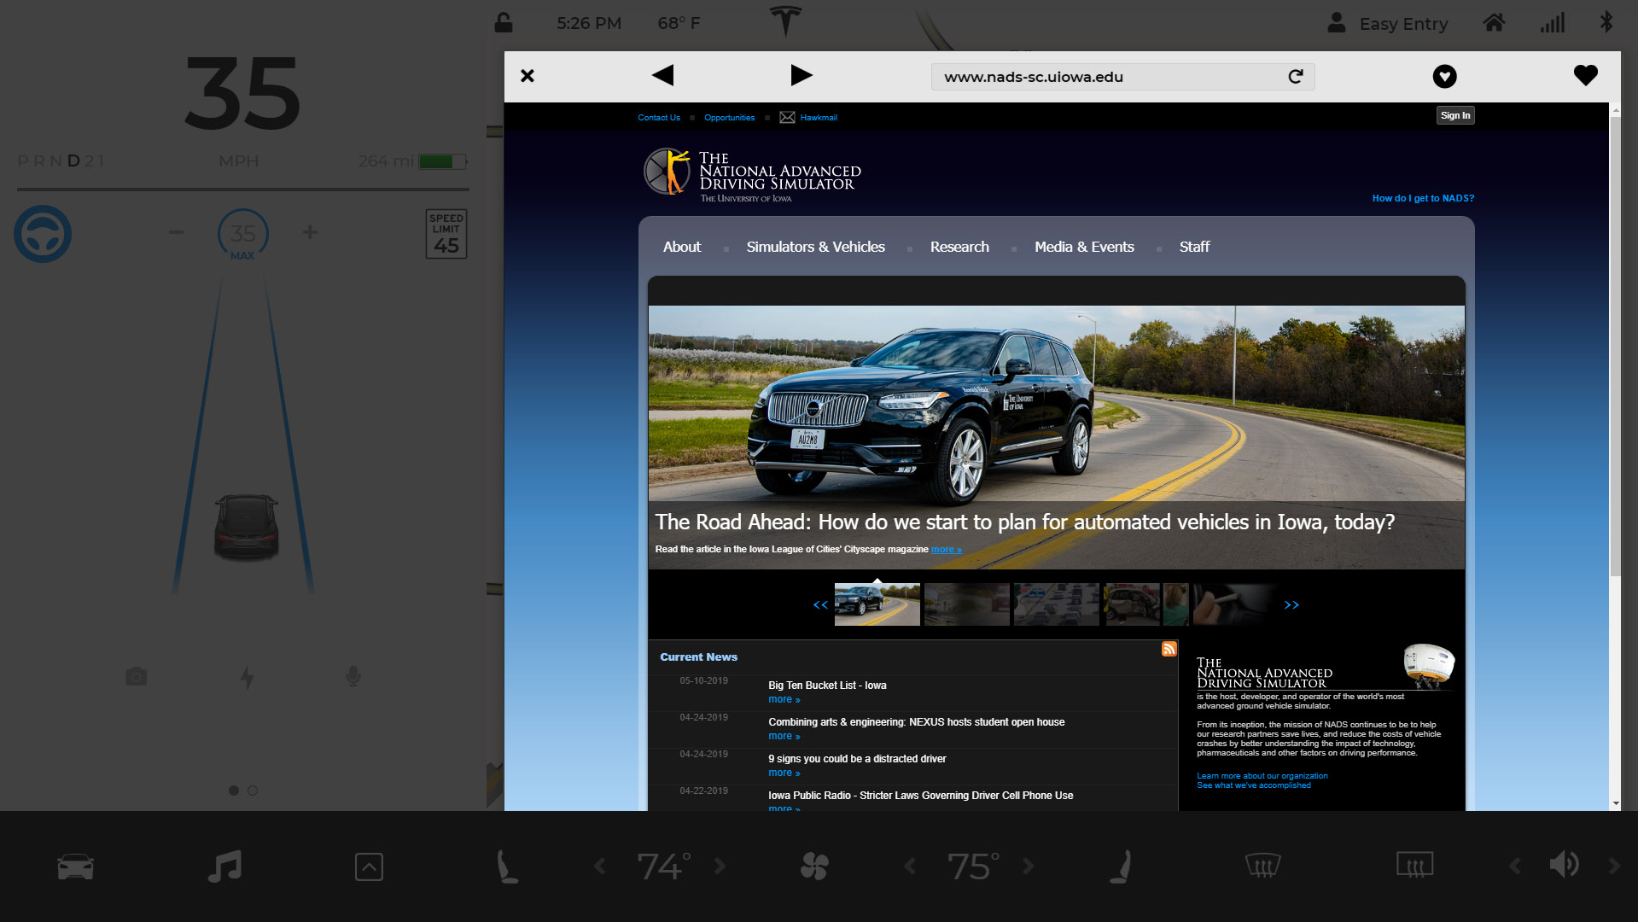
Task: Tap the 35 MAX cruise speed circle
Action: click(242, 235)
